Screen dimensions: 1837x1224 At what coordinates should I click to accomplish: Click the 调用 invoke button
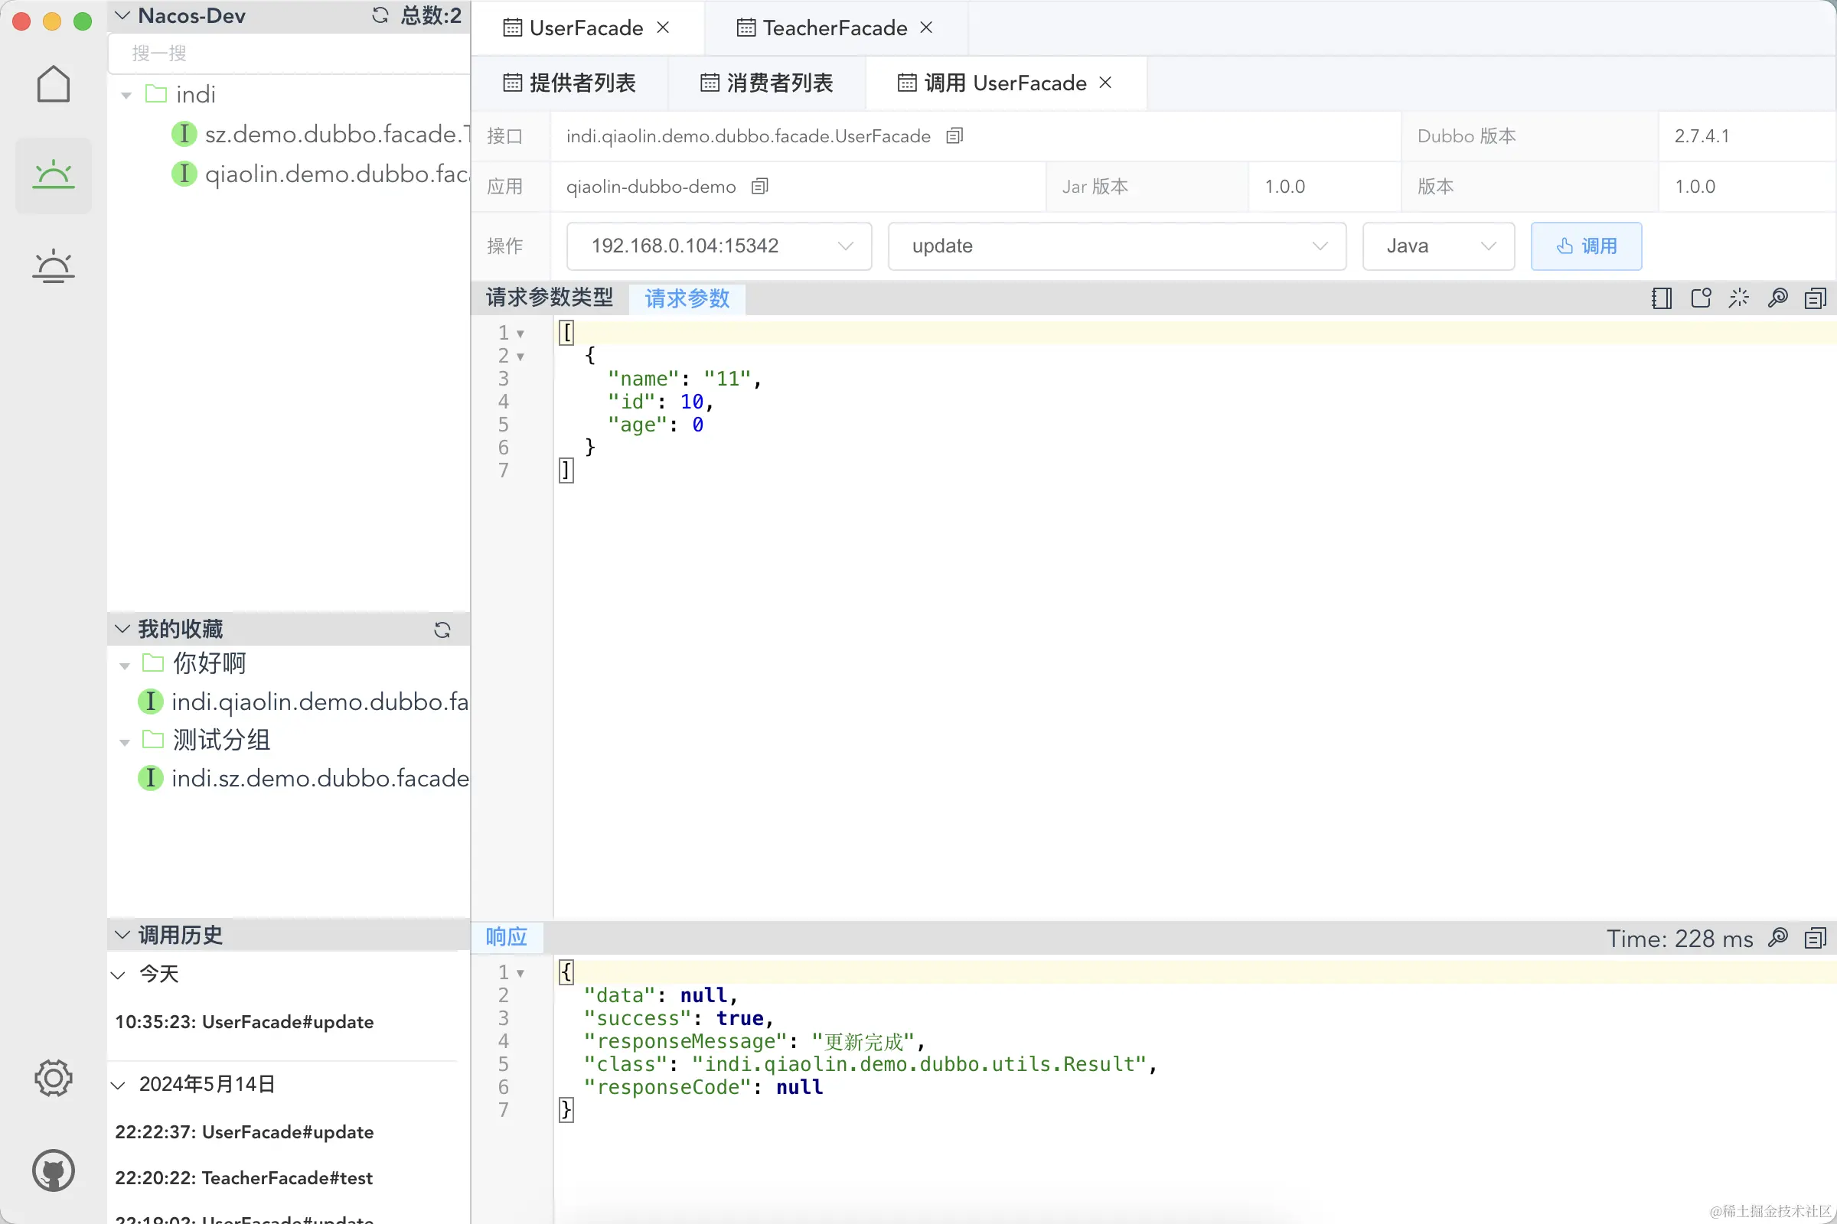(1585, 246)
